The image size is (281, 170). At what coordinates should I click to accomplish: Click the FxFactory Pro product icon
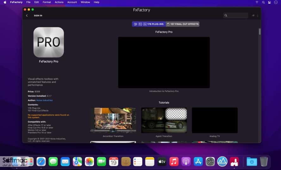tap(48, 42)
